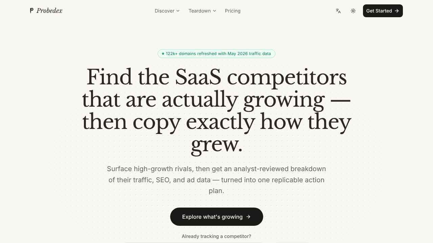Click the arrow inside Get Started

click(x=397, y=11)
